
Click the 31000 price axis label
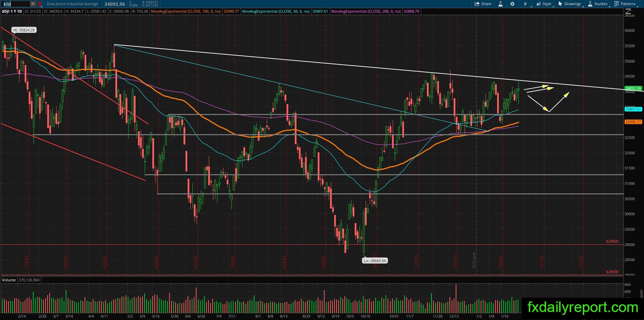click(x=630, y=183)
